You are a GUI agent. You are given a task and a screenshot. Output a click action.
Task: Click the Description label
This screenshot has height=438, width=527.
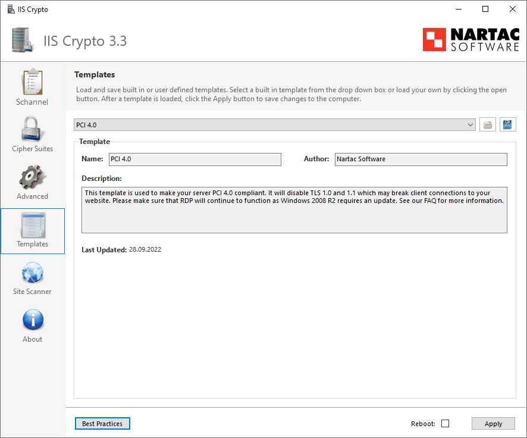click(x=102, y=179)
